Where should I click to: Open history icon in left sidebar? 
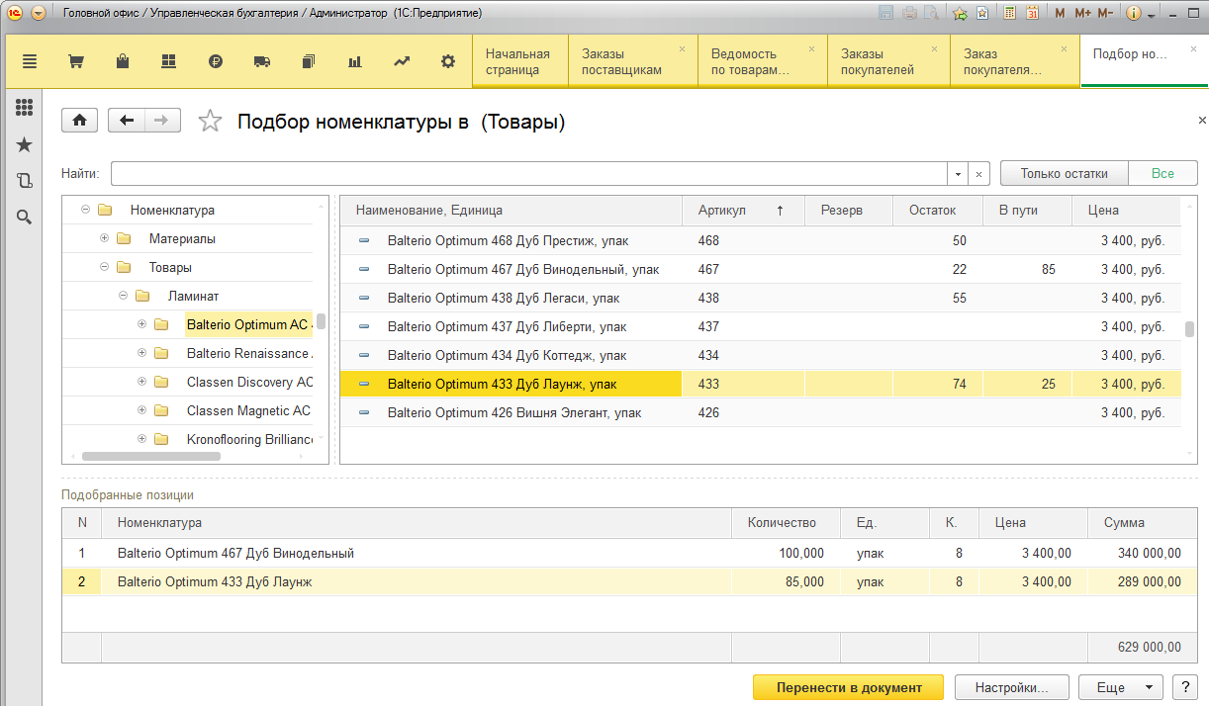[x=25, y=181]
